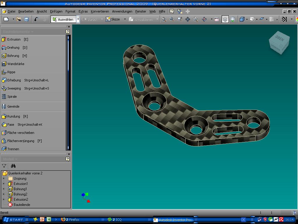Click the Skizze button in toolbar
Screen dimensions: 298x224
113,19
